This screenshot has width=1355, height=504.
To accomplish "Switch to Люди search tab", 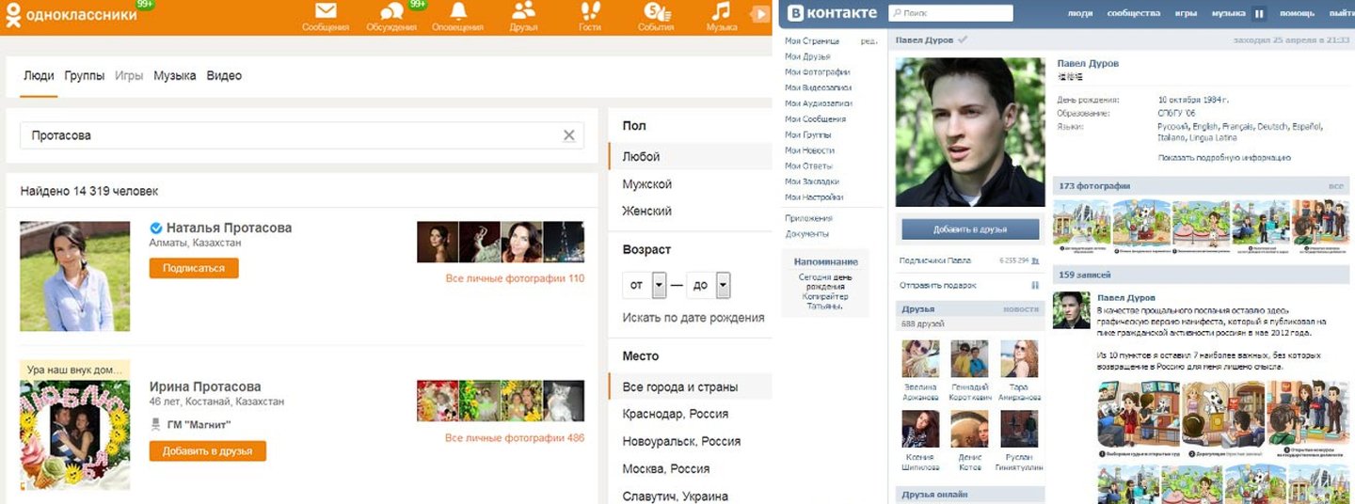I will (39, 76).
